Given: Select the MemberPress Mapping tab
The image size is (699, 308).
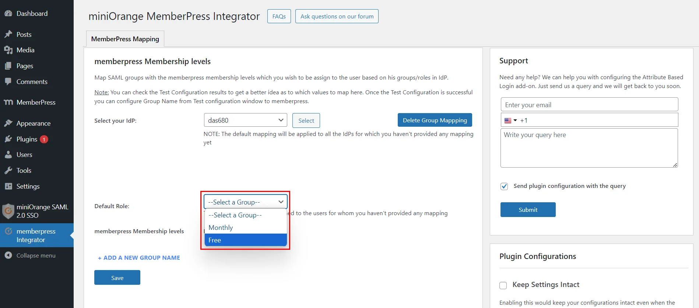Looking at the screenshot, I should pos(125,39).
